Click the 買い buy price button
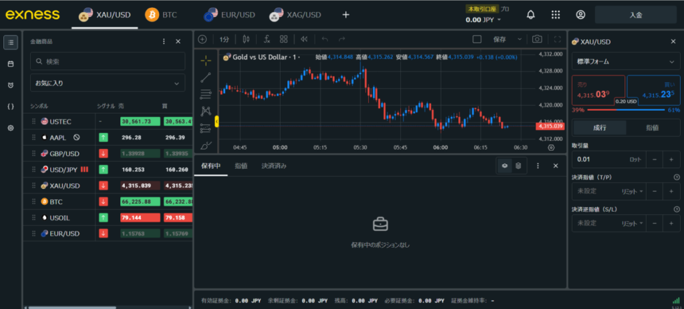 coord(653,90)
